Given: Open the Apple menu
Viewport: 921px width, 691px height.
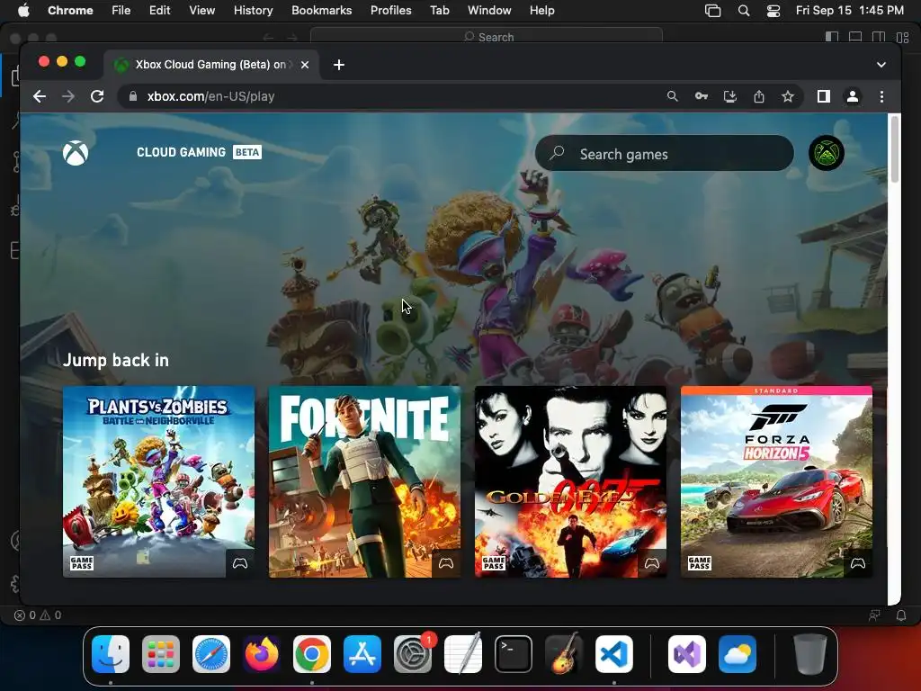Looking at the screenshot, I should point(23,11).
